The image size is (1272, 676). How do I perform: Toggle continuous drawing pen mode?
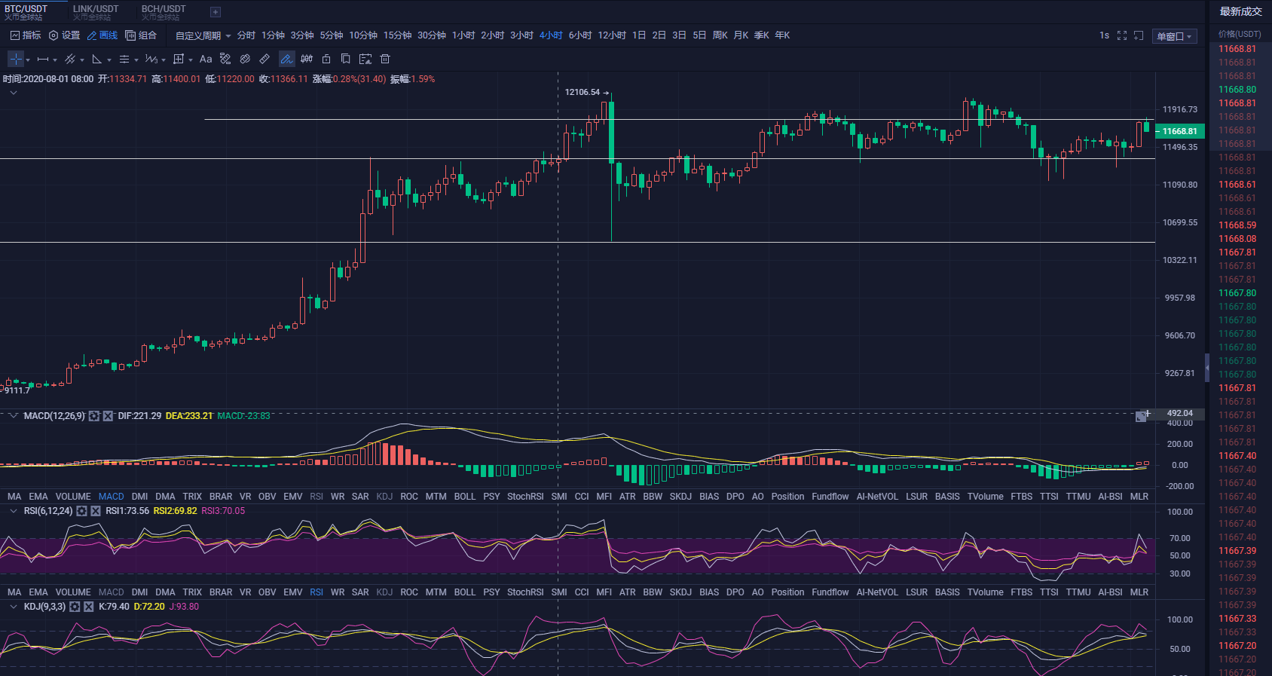point(287,59)
